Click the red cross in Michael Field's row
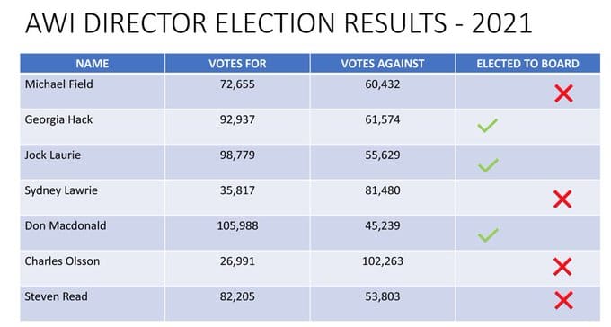611x327 pixels. pos(564,93)
